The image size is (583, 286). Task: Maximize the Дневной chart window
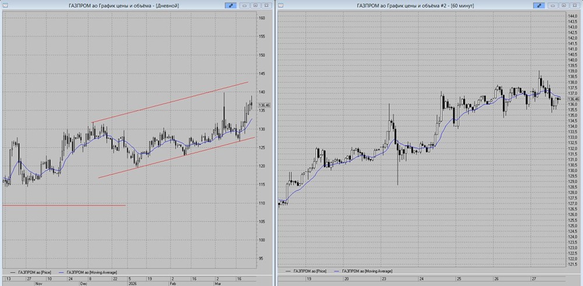[x=255, y=6]
